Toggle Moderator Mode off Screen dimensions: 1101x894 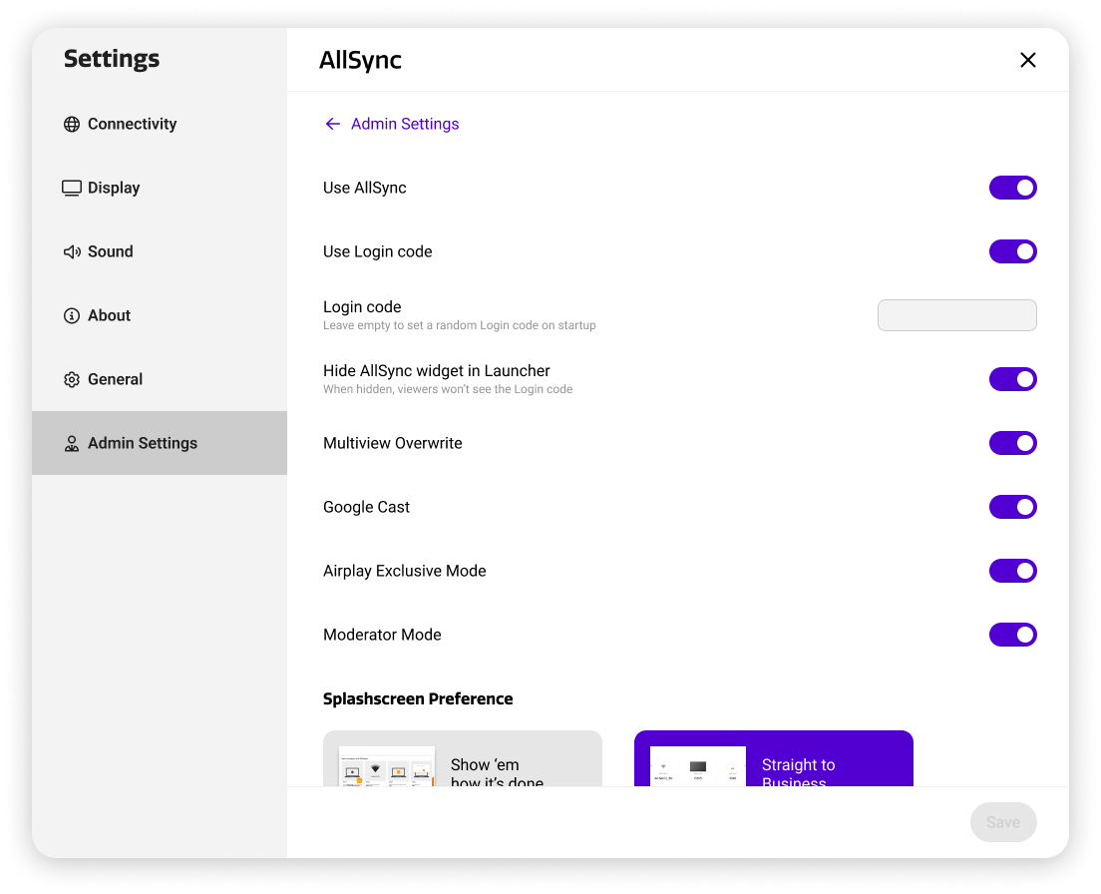[x=1013, y=635]
